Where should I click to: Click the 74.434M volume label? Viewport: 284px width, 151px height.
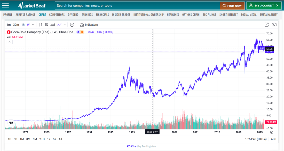(271, 122)
